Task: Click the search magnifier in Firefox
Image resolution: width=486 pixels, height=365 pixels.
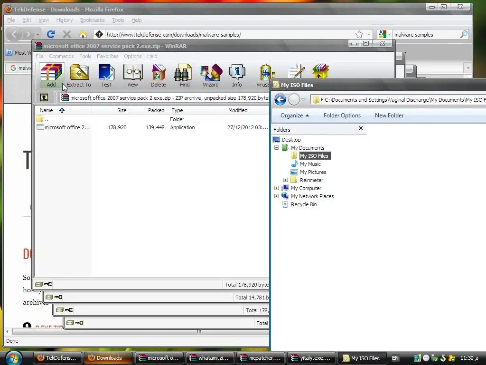Action: (463, 34)
